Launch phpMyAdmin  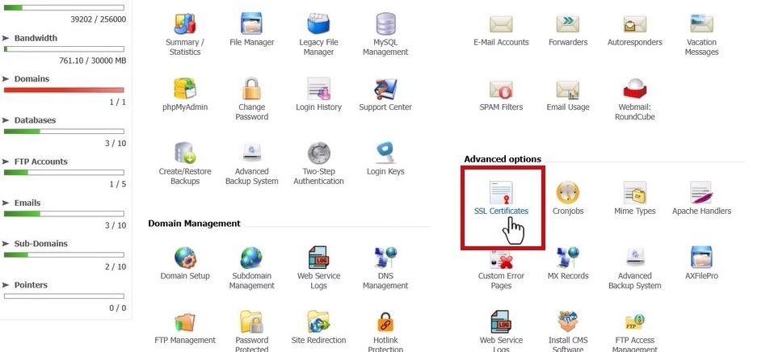pyautogui.click(x=185, y=88)
